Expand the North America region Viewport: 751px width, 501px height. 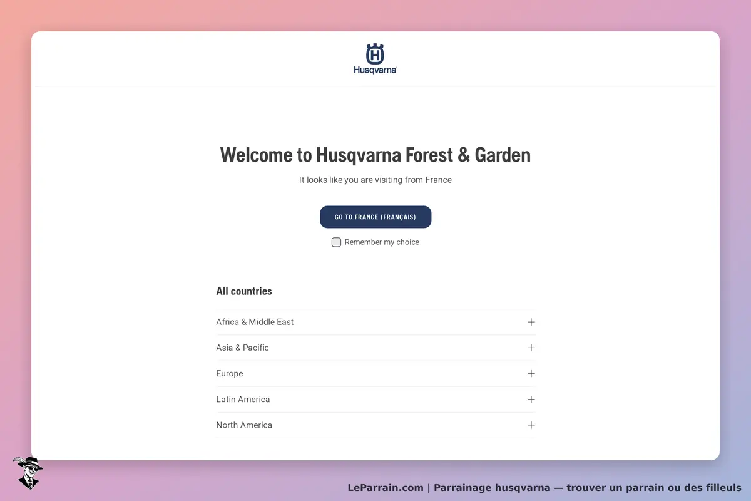click(375, 425)
